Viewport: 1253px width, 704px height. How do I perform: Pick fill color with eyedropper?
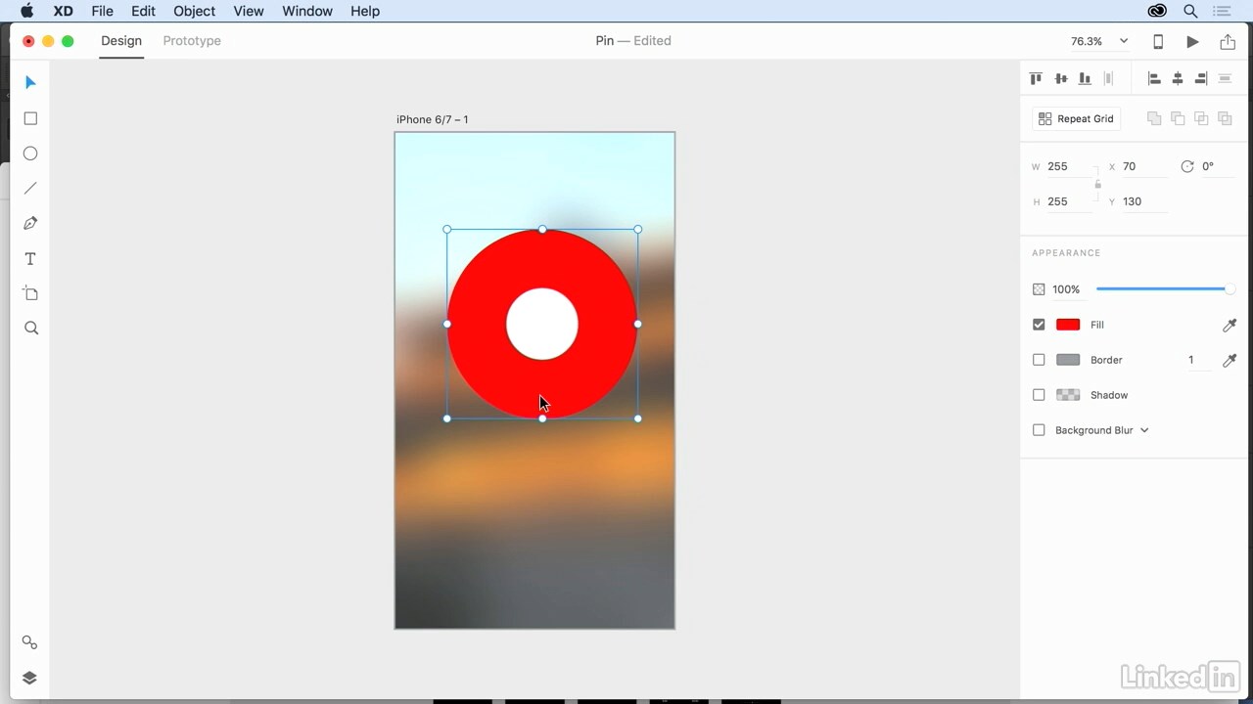1230,325
